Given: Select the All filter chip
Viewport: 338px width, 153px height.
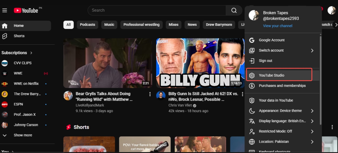Looking at the screenshot, I should click(x=68, y=25).
